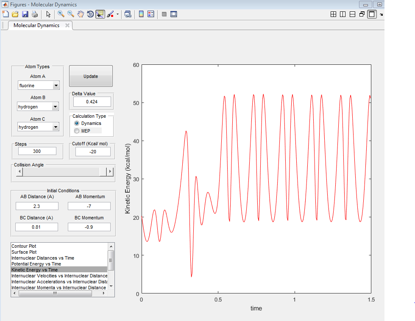Image resolution: width=415 pixels, height=321 pixels.
Task: Open the Atom A fluorine dropdown
Action: pos(56,86)
